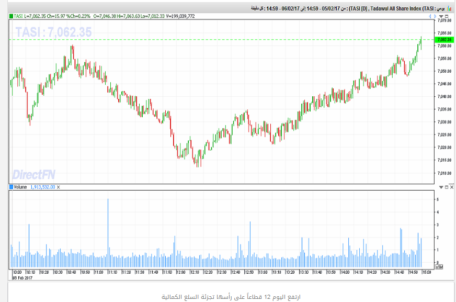Viewport: 456px width, 302px height.
Task: Click the left scroll arrow above price axis
Action: [x=430, y=16]
